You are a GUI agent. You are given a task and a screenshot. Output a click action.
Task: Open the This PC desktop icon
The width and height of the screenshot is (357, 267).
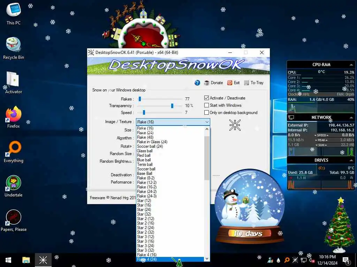14,14
